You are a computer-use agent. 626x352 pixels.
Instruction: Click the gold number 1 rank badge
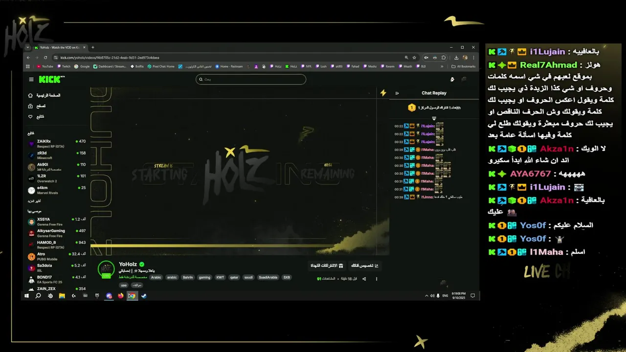412,108
